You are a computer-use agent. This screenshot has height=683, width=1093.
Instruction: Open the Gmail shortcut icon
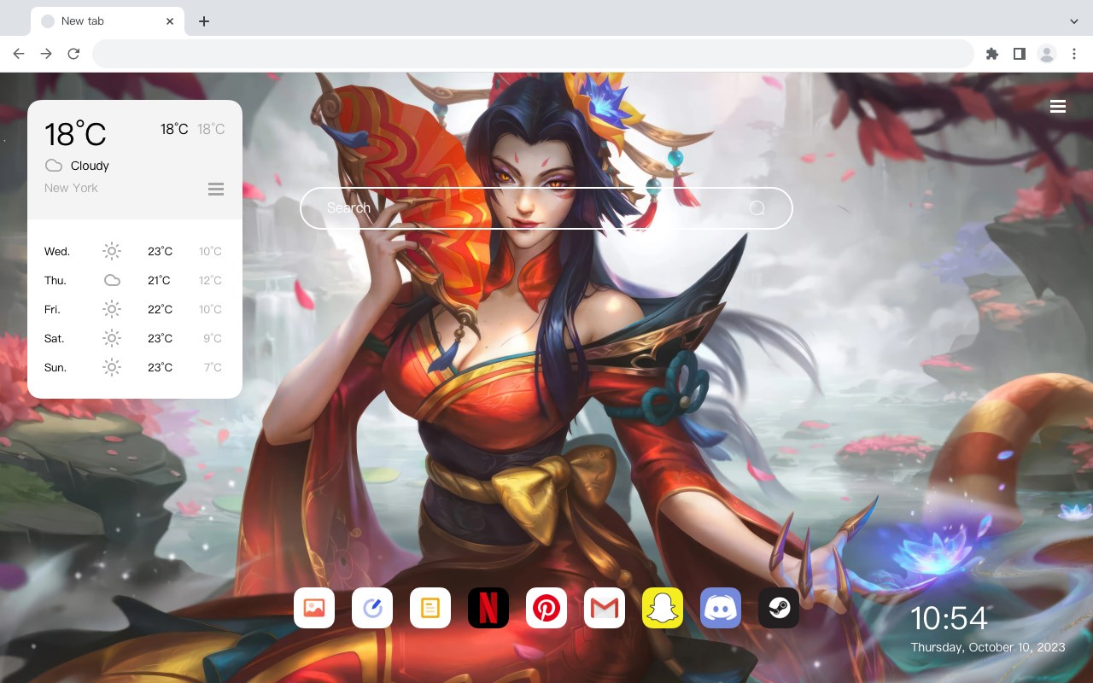click(x=605, y=608)
